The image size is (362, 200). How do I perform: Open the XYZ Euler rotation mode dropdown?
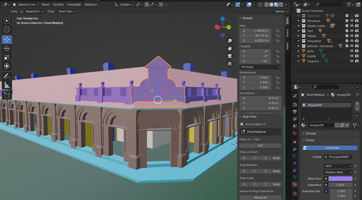coord(260,67)
